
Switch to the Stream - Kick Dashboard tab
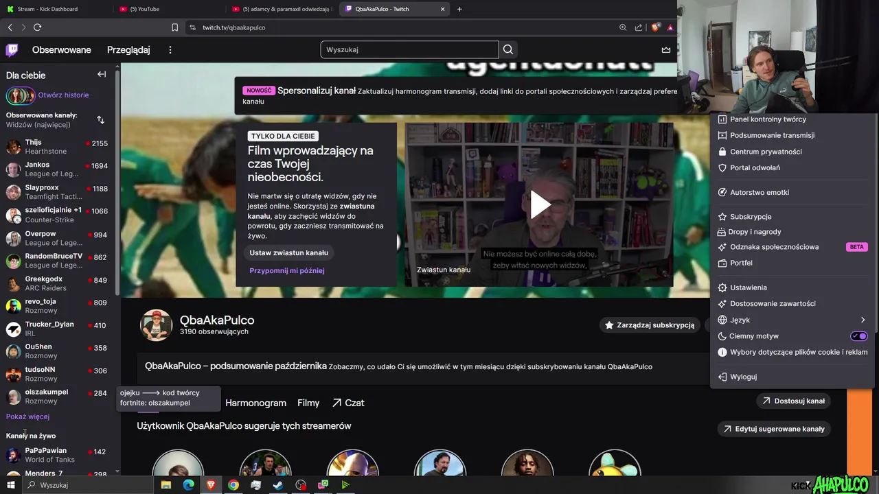pos(56,9)
